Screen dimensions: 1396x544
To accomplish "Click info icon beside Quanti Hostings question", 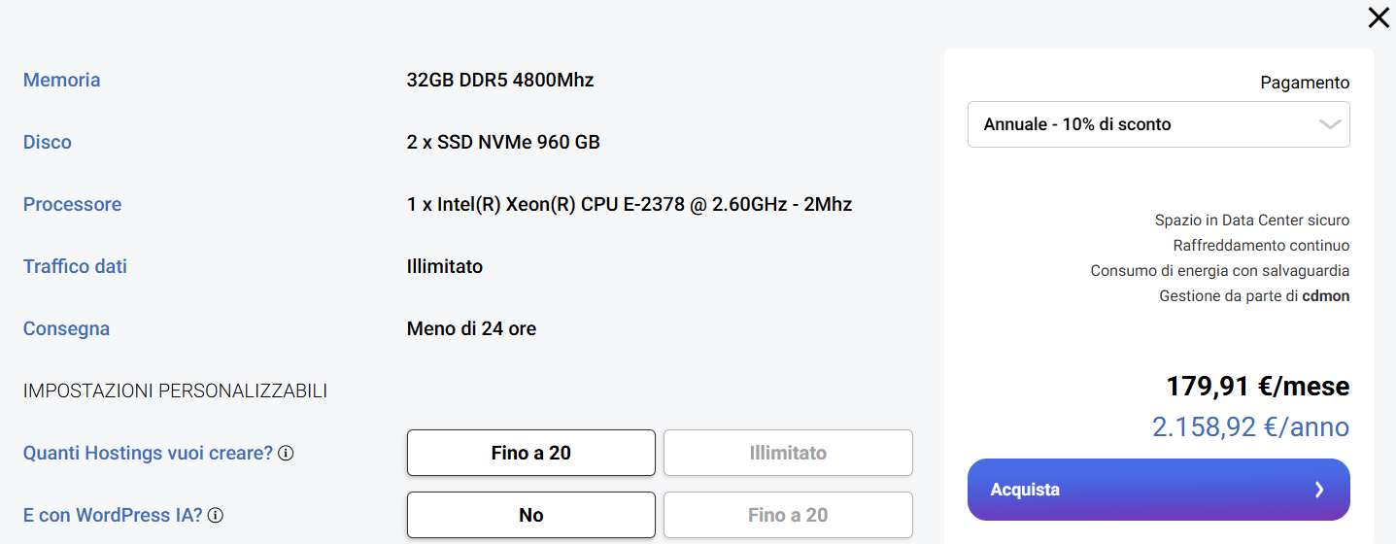I will tap(287, 454).
